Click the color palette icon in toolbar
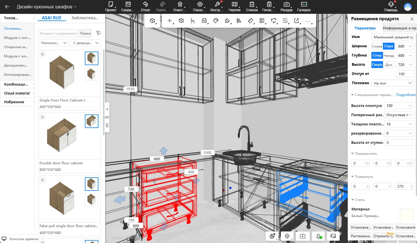The image size is (417, 243). pyautogui.click(x=216, y=21)
